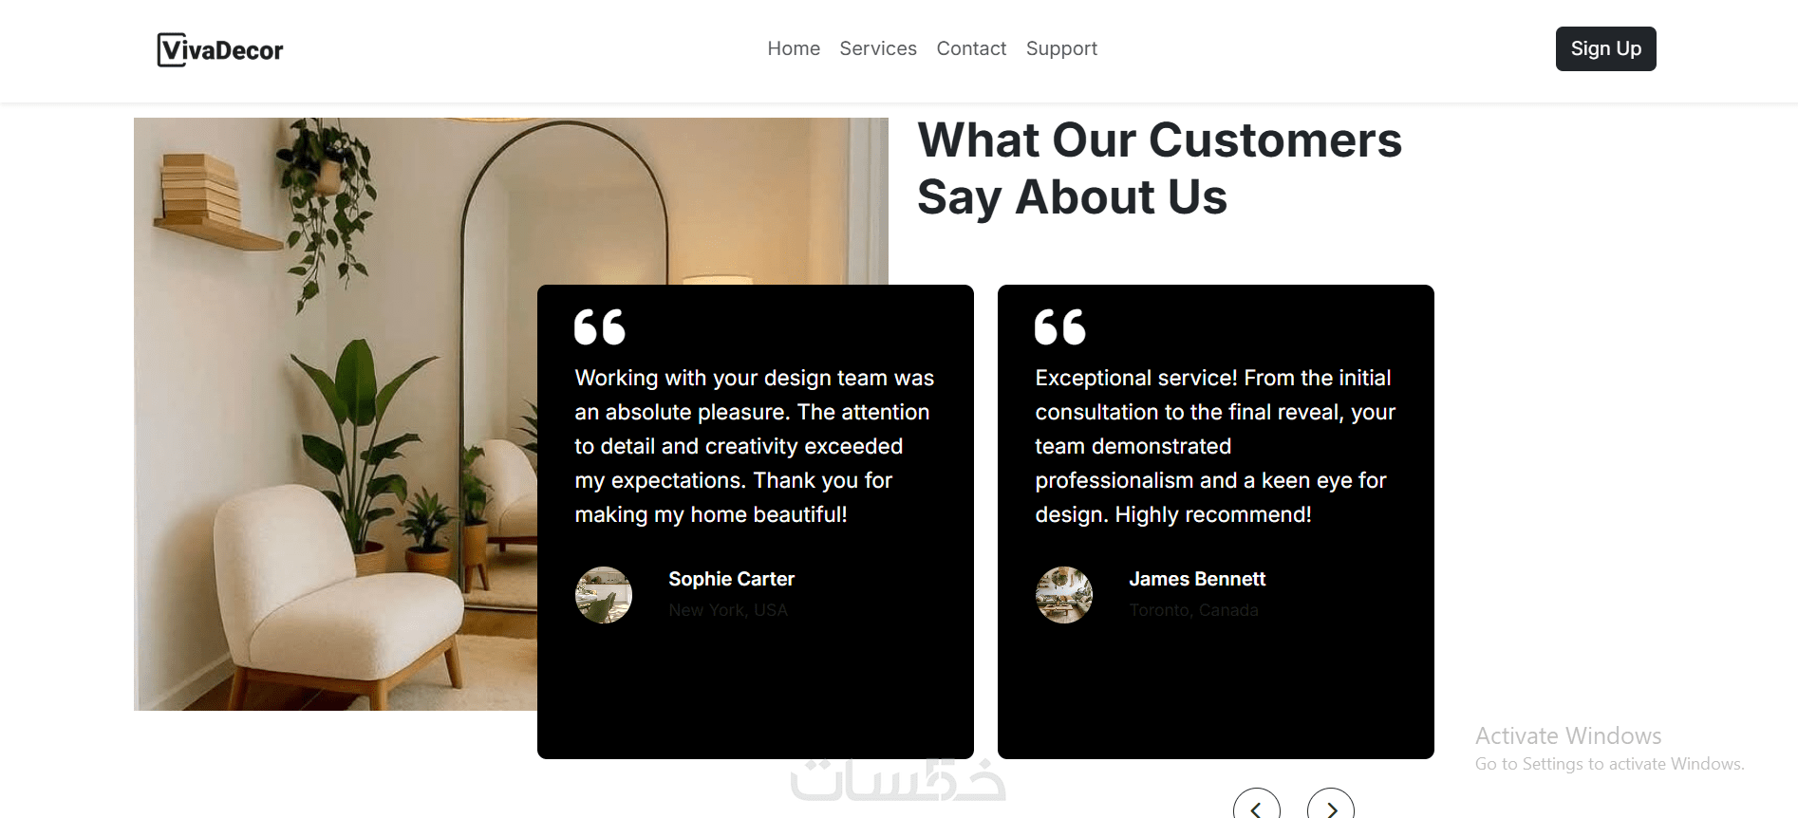
Task: Click the "What Our Customers Say About Us" heading
Action: (1159, 168)
